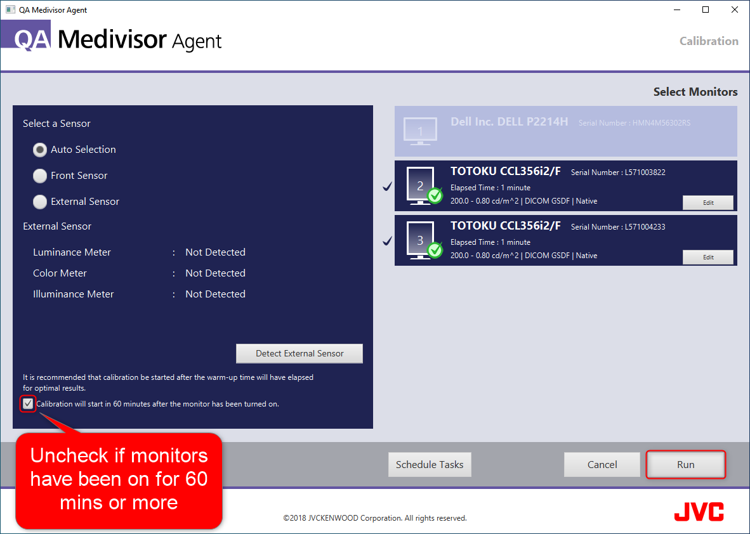This screenshot has height=534, width=750.
Task: Click Serial Number L571004233 text
Action: (618, 226)
